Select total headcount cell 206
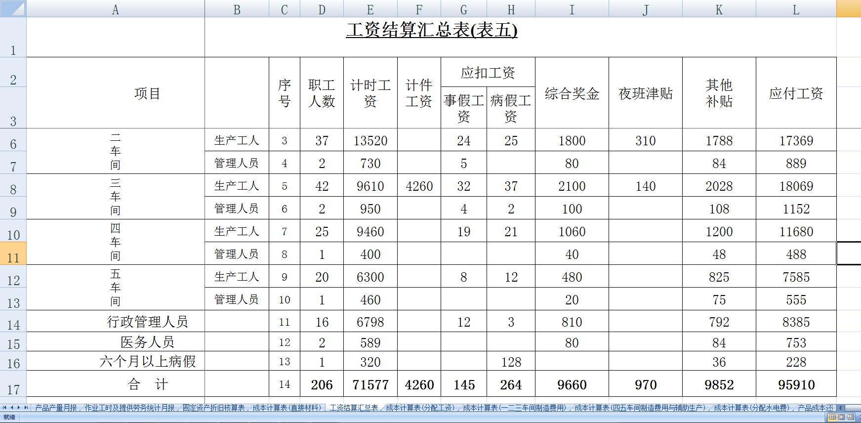 click(322, 384)
